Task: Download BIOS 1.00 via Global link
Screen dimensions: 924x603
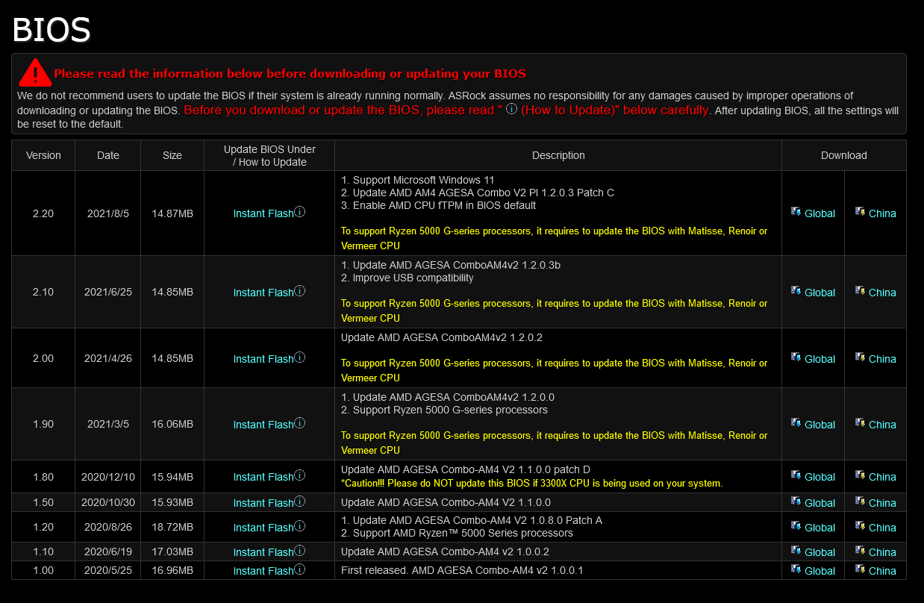Action: pyautogui.click(x=820, y=571)
